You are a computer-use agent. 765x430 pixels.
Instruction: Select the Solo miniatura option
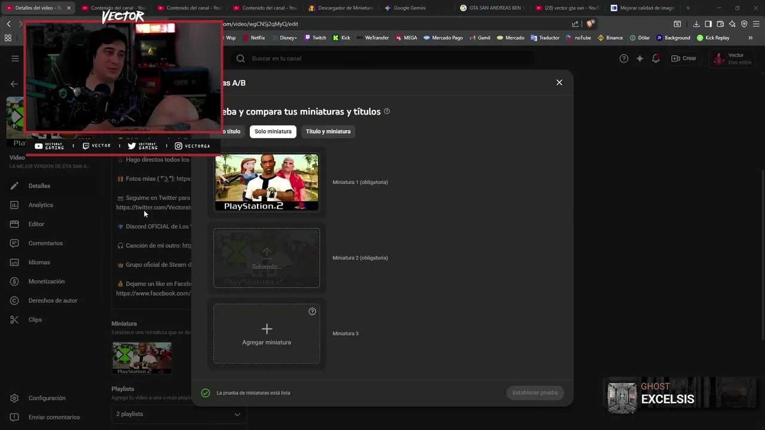pos(273,131)
